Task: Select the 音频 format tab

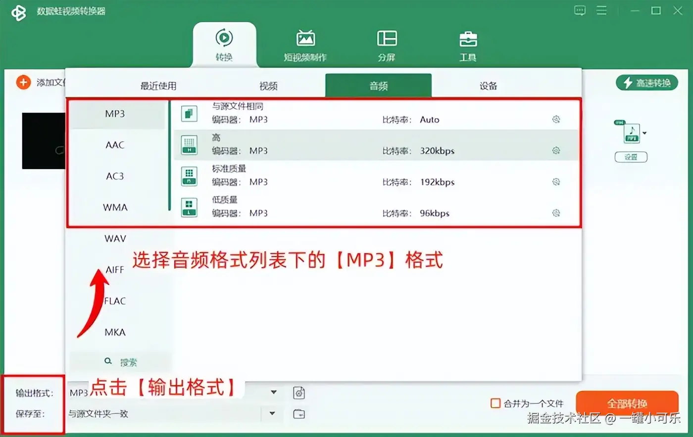Action: tap(378, 86)
